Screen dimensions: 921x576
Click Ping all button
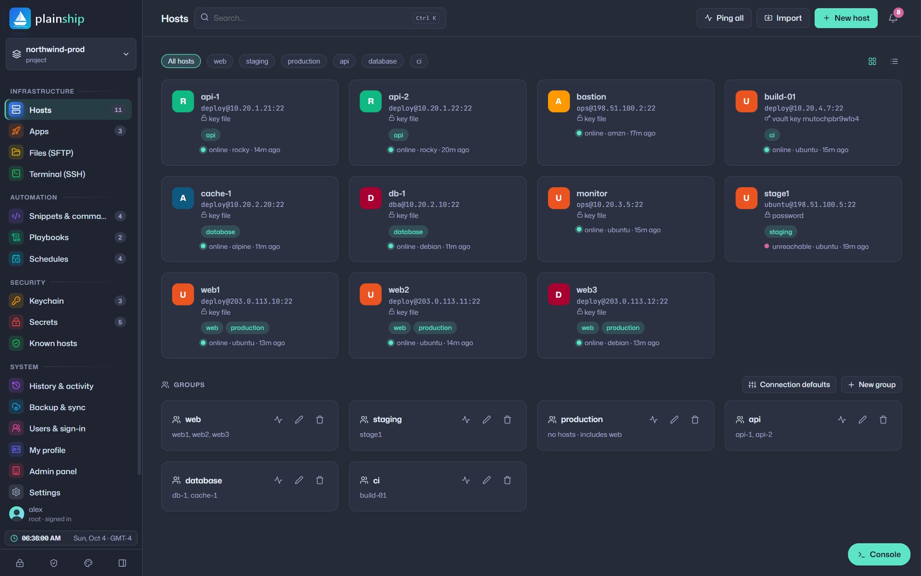point(724,18)
